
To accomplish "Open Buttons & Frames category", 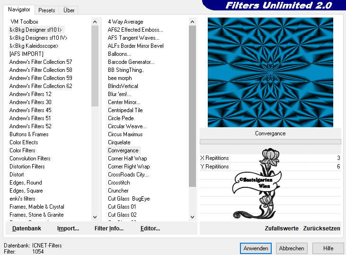I will point(29,134).
